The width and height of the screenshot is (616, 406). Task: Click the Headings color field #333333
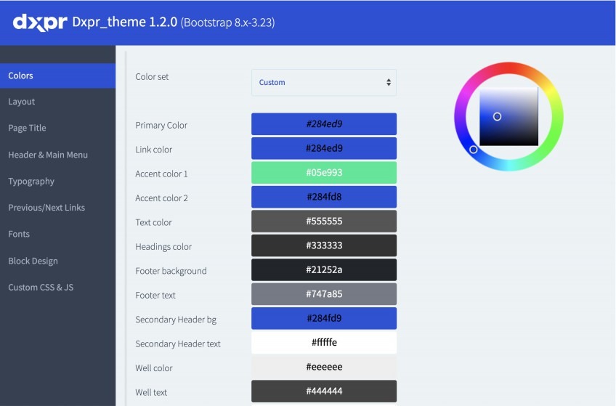(324, 245)
